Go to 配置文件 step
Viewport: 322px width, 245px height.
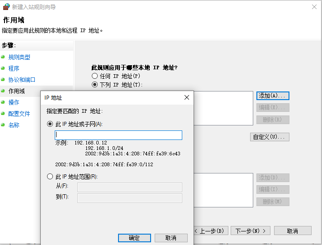click(x=19, y=114)
